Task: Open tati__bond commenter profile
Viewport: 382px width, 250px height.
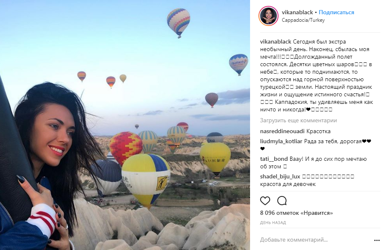Action: click(x=274, y=159)
